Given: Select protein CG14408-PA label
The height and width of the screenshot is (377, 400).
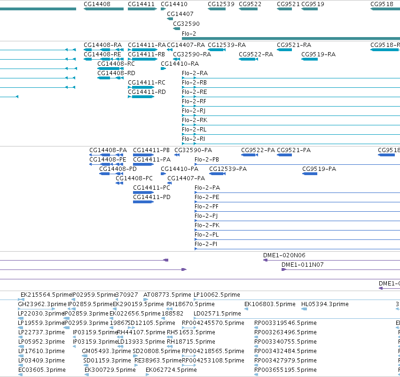Looking at the screenshot, I should click(108, 150).
